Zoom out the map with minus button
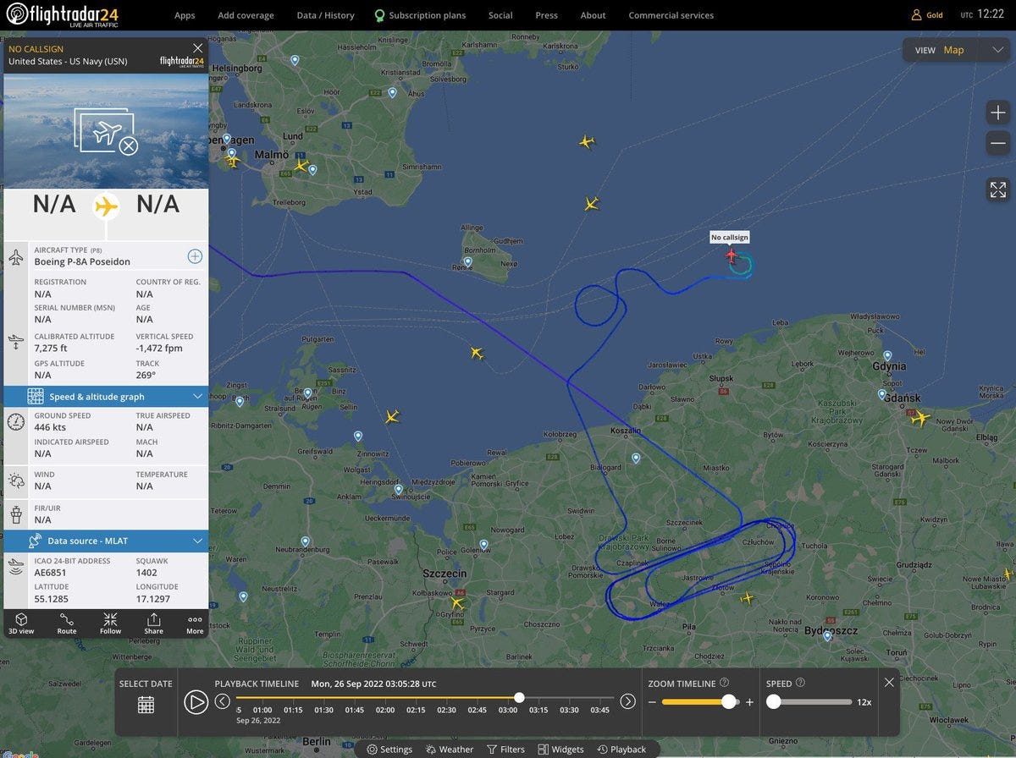Screen dimensions: 1016x758 (x=998, y=143)
